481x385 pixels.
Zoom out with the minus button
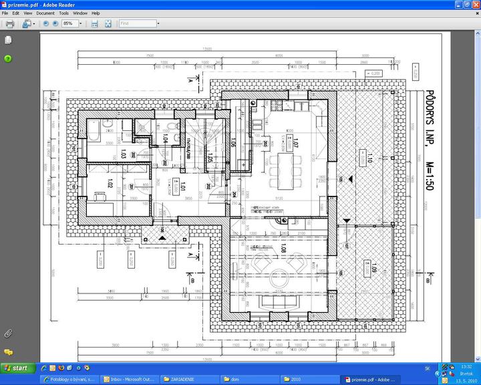tap(46, 23)
